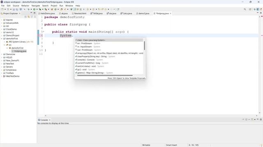Image resolution: width=263 pixels, height=147 pixels.
Task: Open the File menu
Action: point(3,6)
